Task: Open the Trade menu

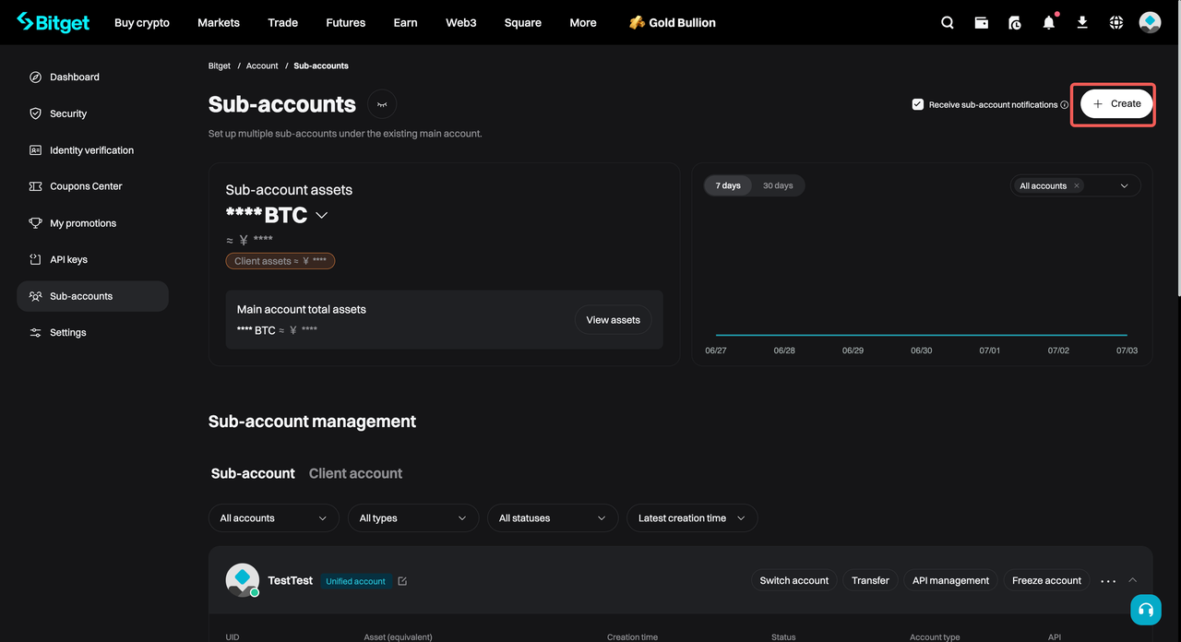Action: (x=282, y=22)
